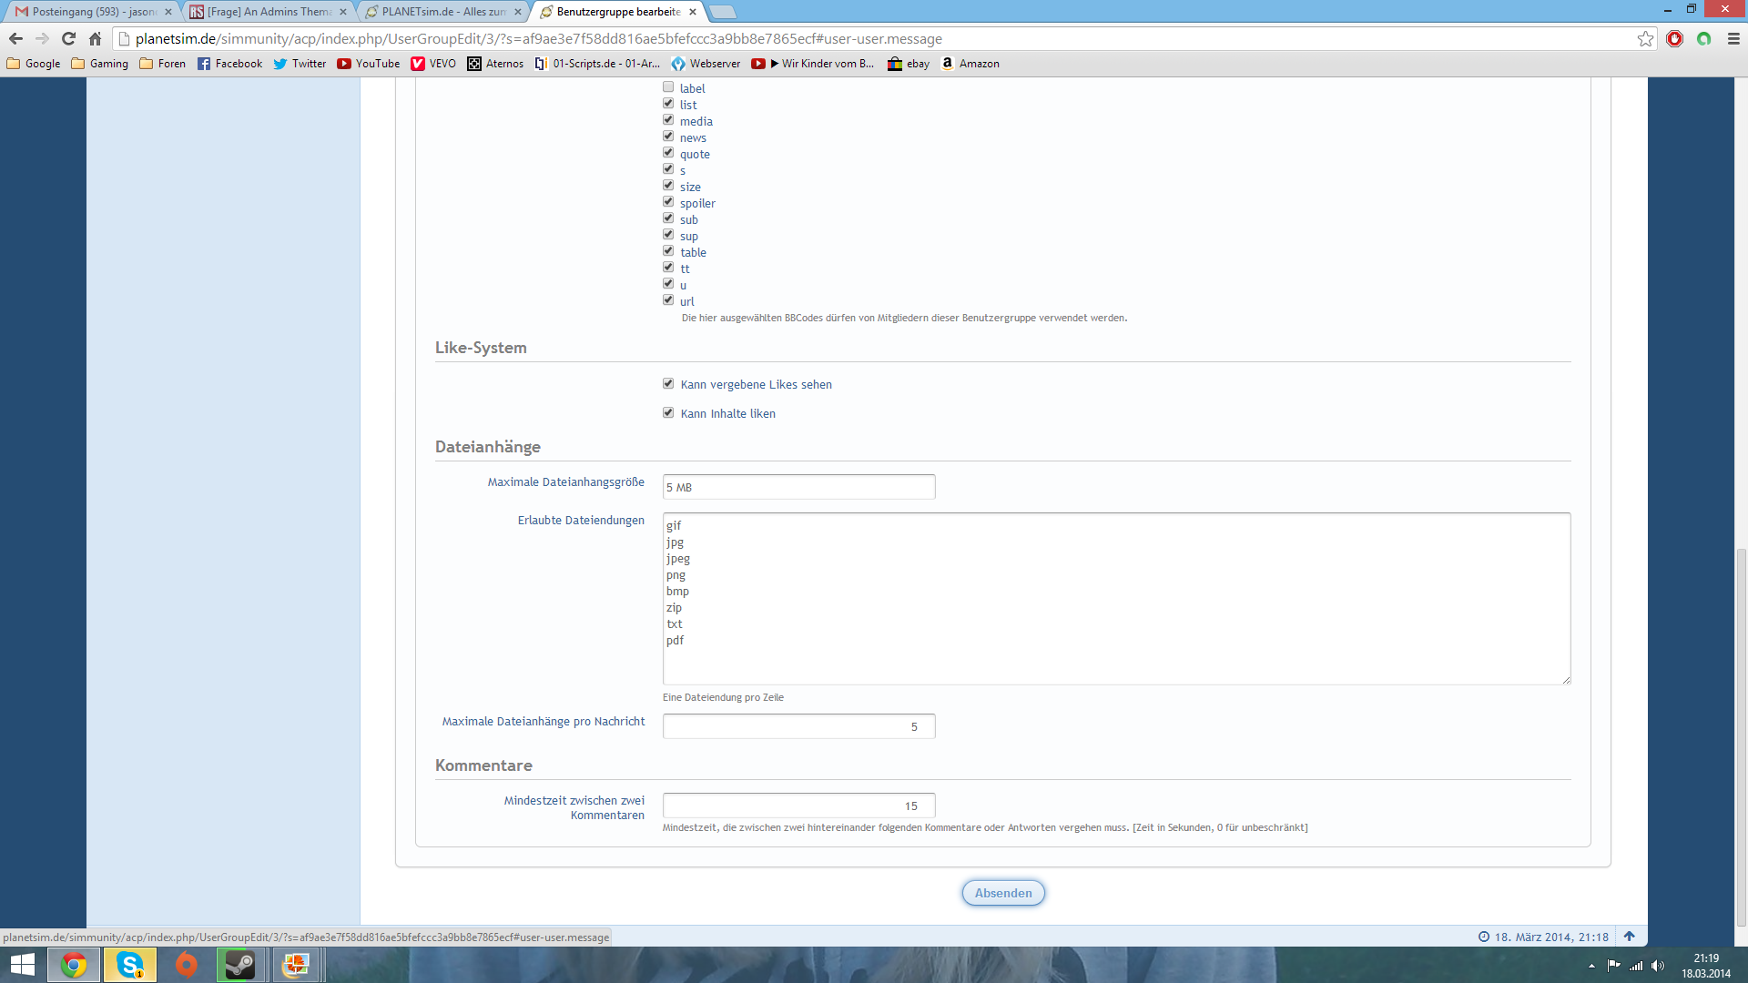
Task: Show hidden system tray icons
Action: (1591, 966)
